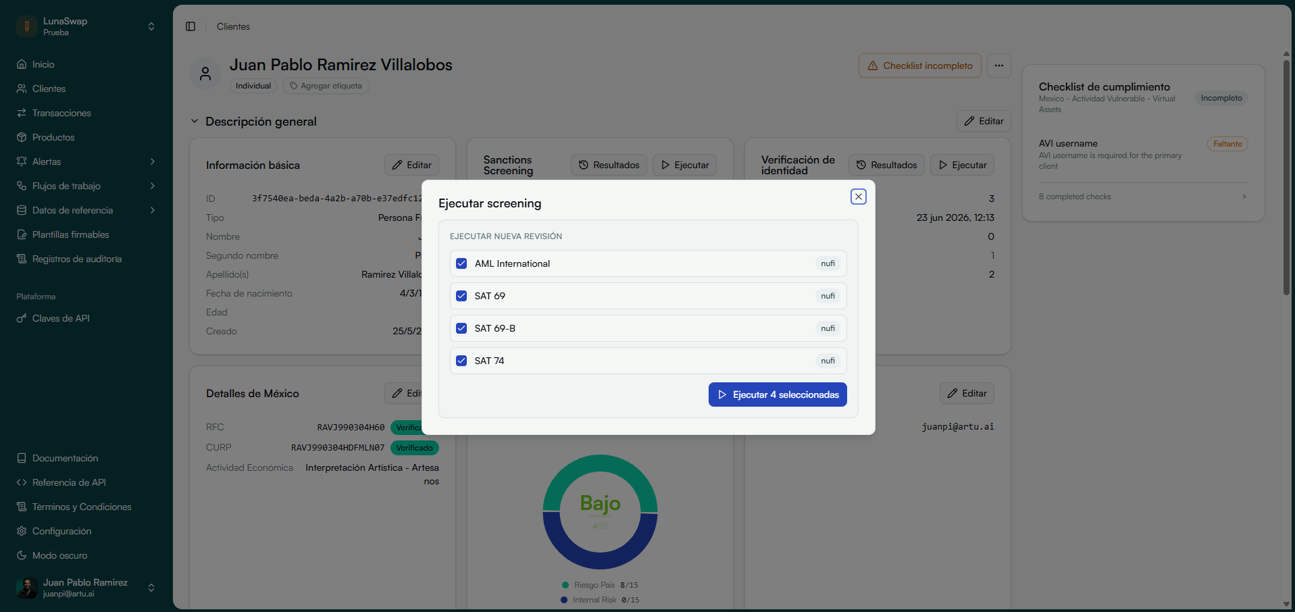1295x612 pixels.
Task: Click Ejecutar in Sanctions Screening
Action: point(684,165)
